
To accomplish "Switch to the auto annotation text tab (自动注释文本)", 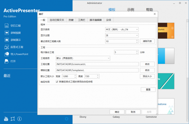I will (x=57, y=20).
